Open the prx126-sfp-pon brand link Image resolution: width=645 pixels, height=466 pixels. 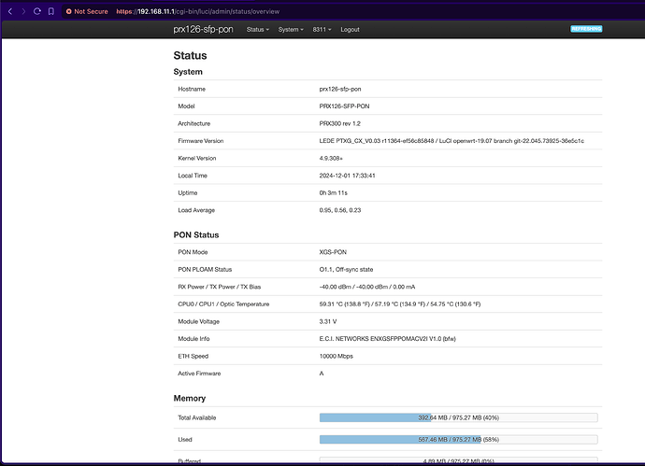click(x=203, y=29)
